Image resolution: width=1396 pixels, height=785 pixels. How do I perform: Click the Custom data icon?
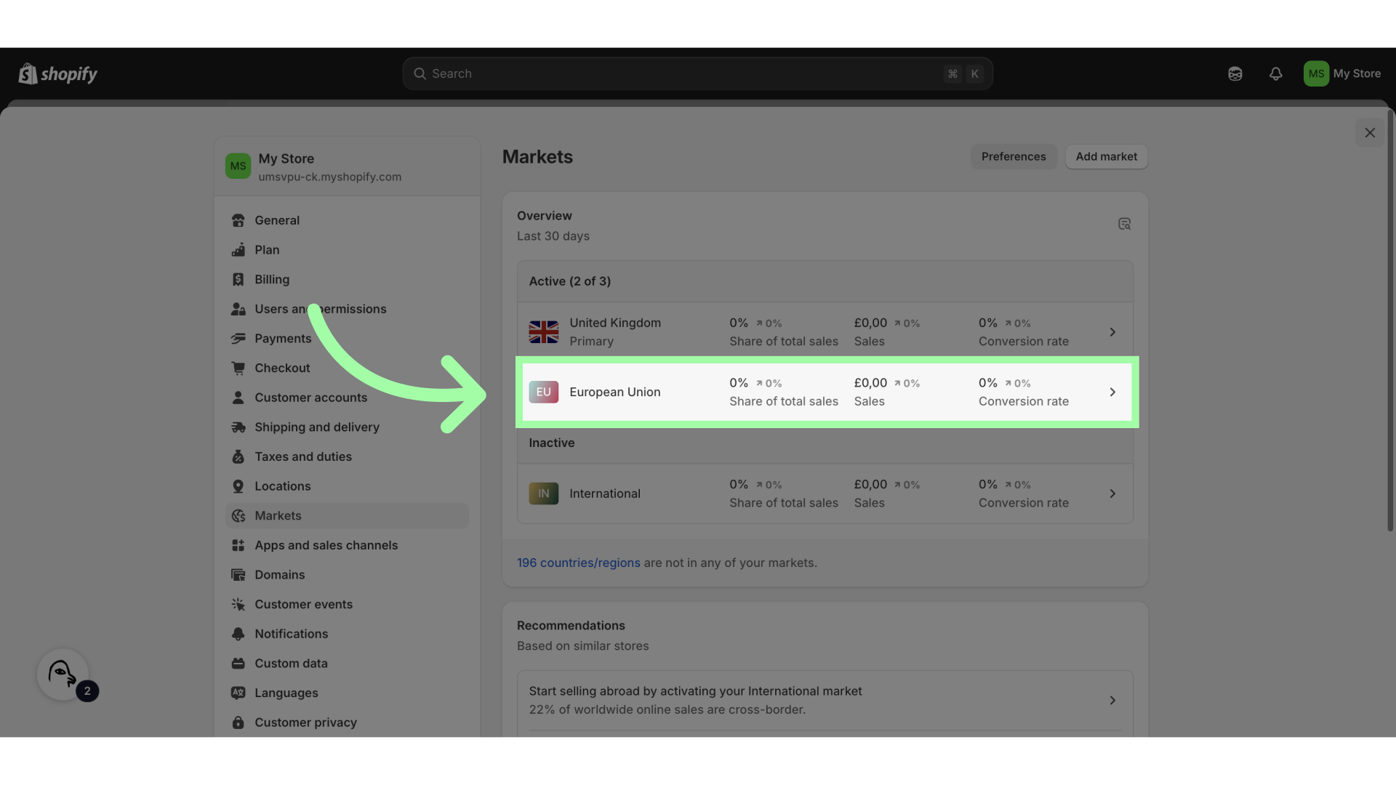[238, 664]
